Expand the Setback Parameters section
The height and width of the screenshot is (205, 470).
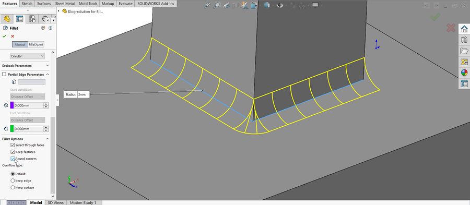[x=25, y=65]
